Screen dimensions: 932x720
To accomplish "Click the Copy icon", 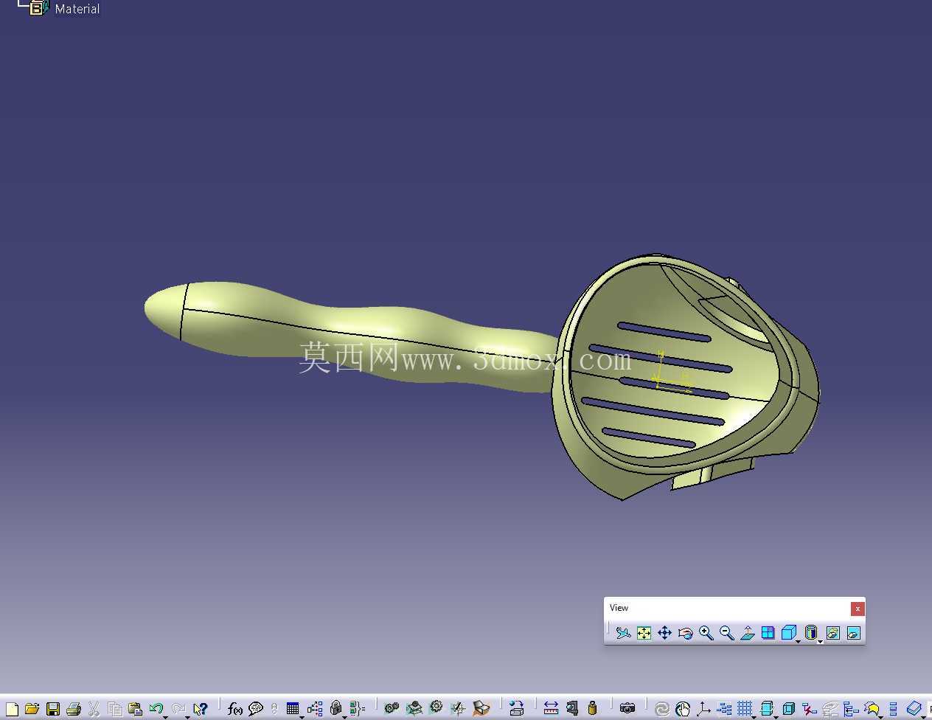I will [x=114, y=709].
